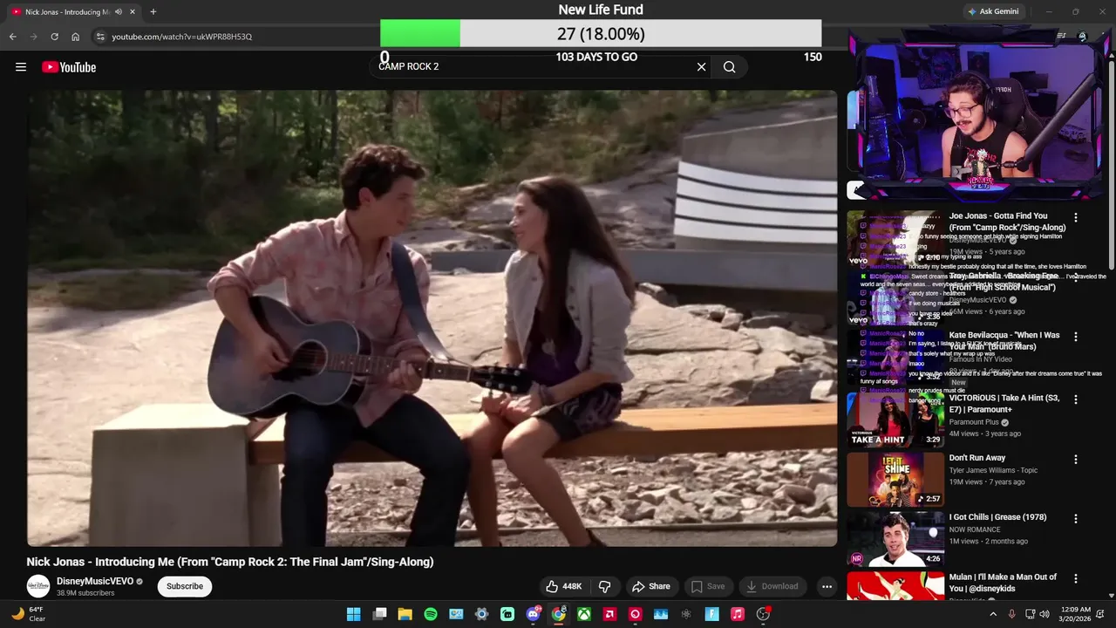Screen dimensions: 1116x628
Task: Select the Nick Jonas YouTube tab
Action: point(74,11)
